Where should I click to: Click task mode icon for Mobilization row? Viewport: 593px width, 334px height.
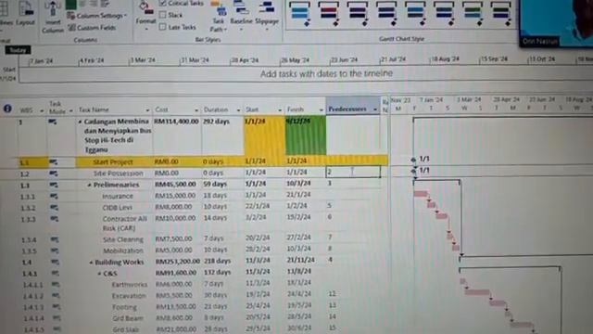(55, 250)
